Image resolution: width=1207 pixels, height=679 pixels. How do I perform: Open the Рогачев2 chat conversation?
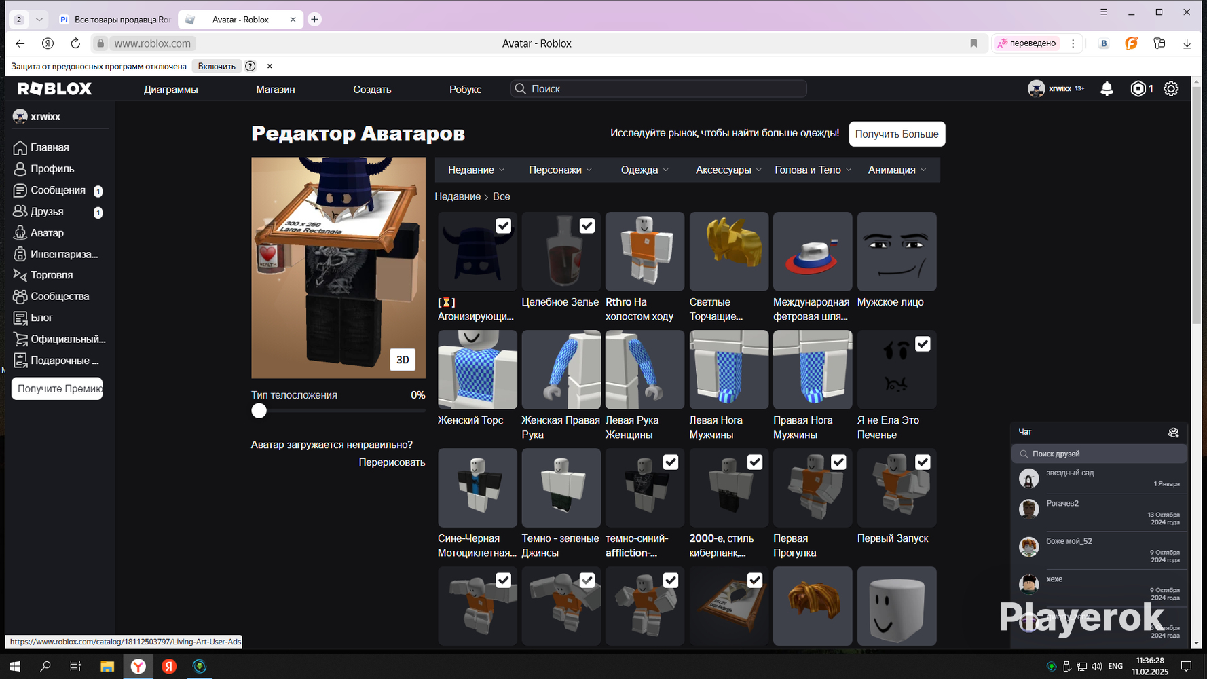1099,513
